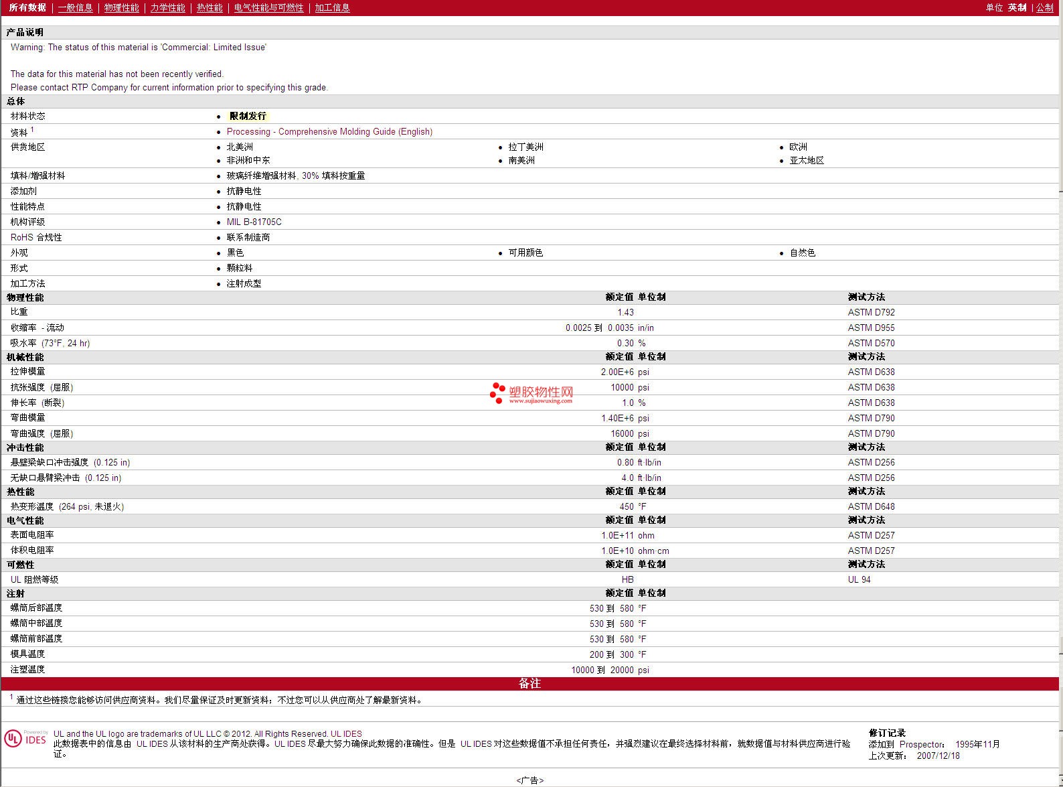The height and width of the screenshot is (787, 1063).
Task: Click the 备注 red header bar
Action: pos(529,684)
